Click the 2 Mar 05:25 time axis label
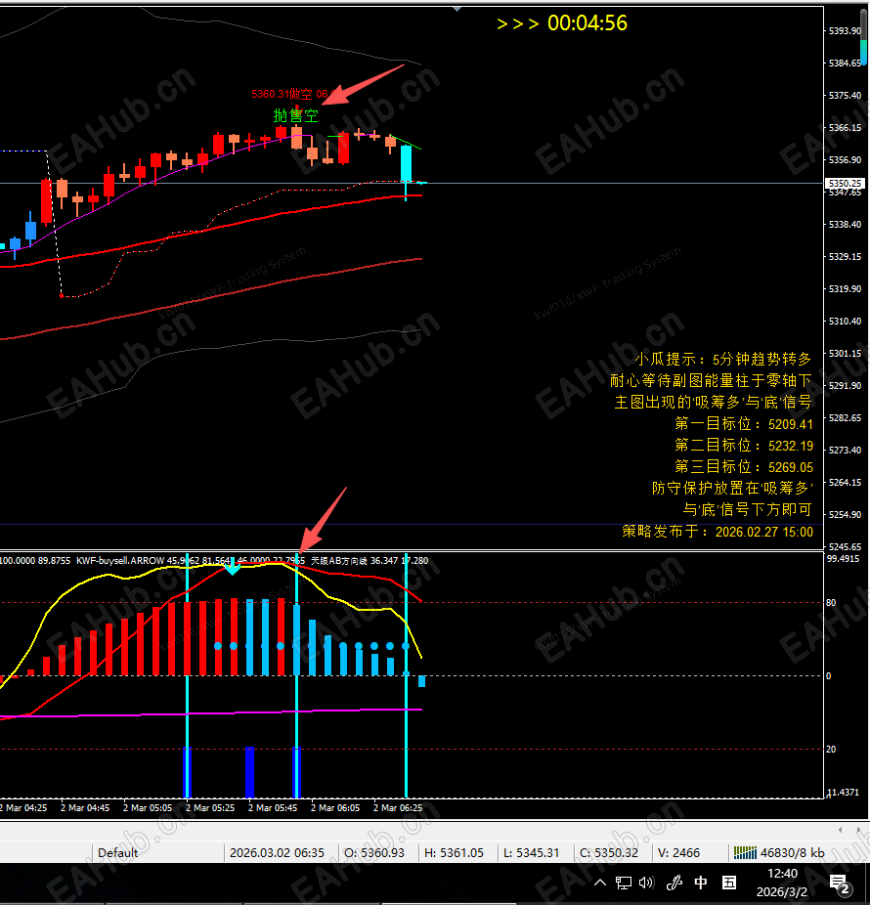The height and width of the screenshot is (905, 870). click(x=210, y=808)
